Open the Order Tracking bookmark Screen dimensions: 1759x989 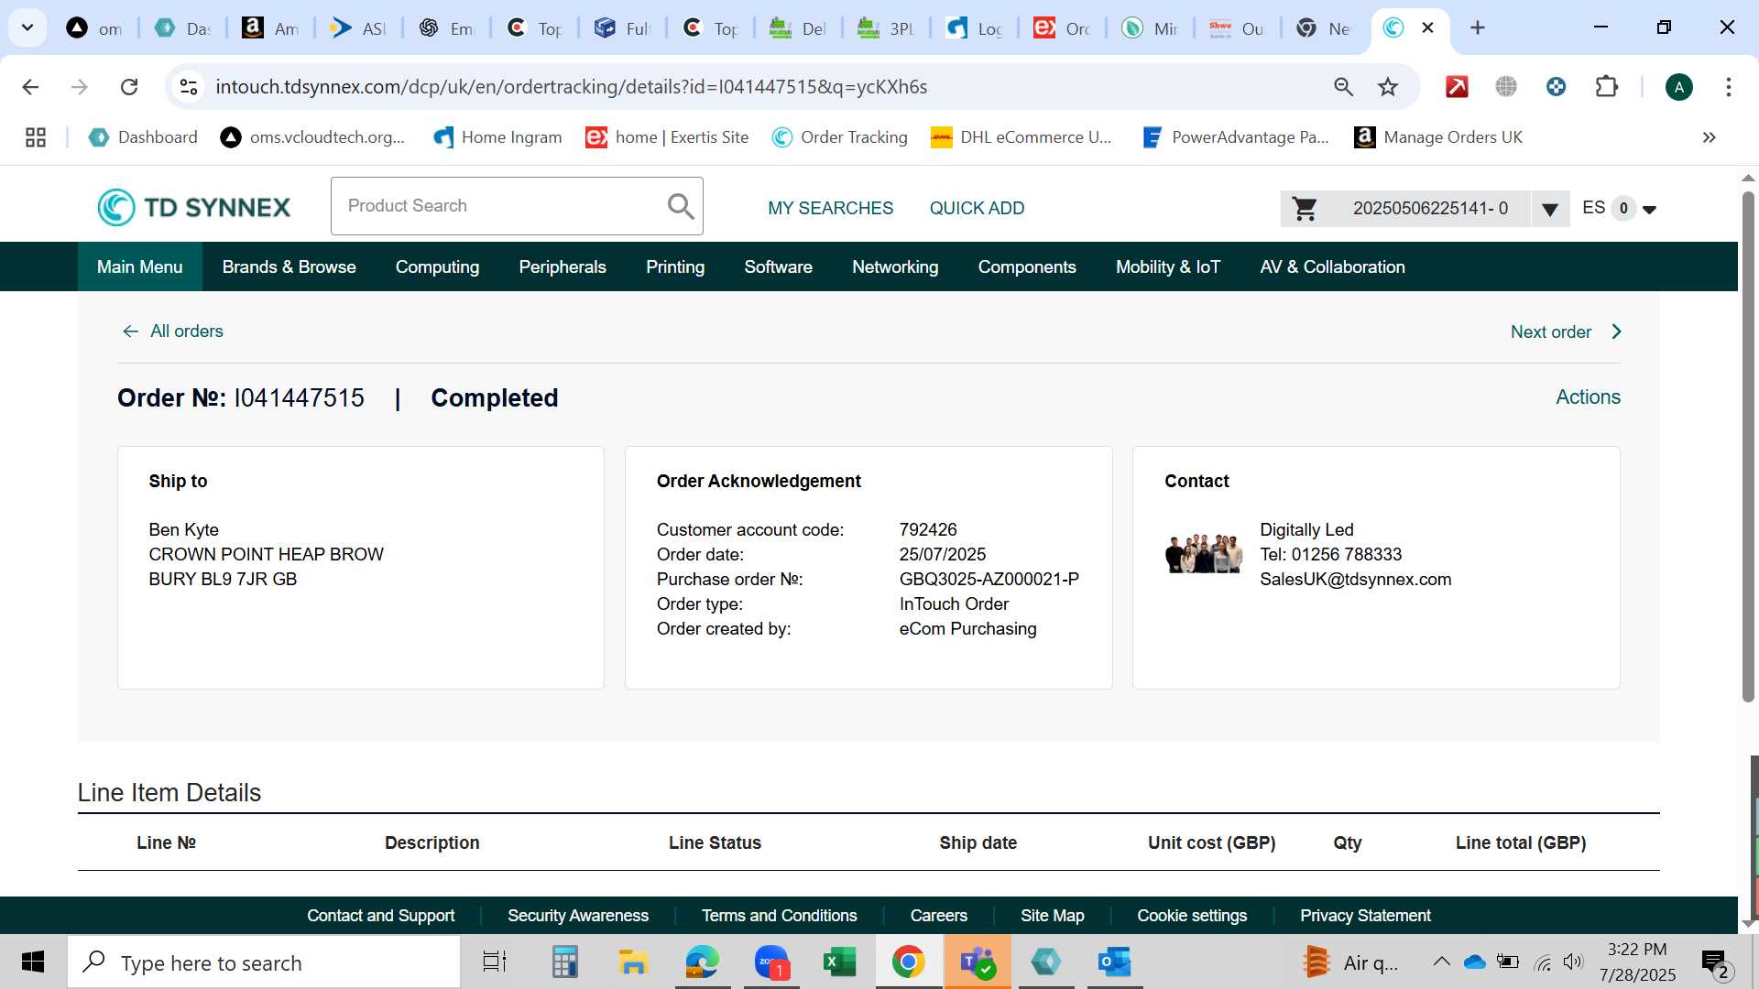[x=840, y=137]
